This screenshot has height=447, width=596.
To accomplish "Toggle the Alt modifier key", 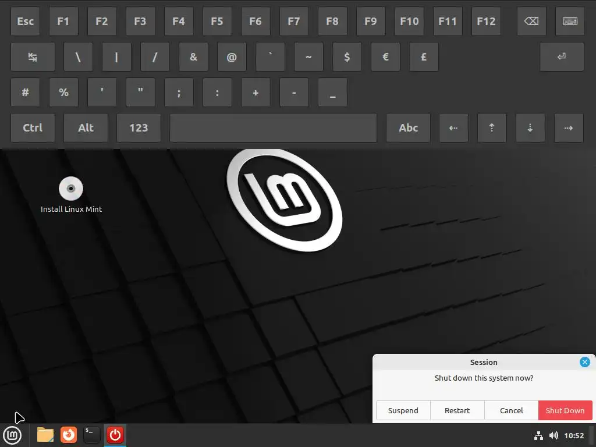I will (86, 127).
